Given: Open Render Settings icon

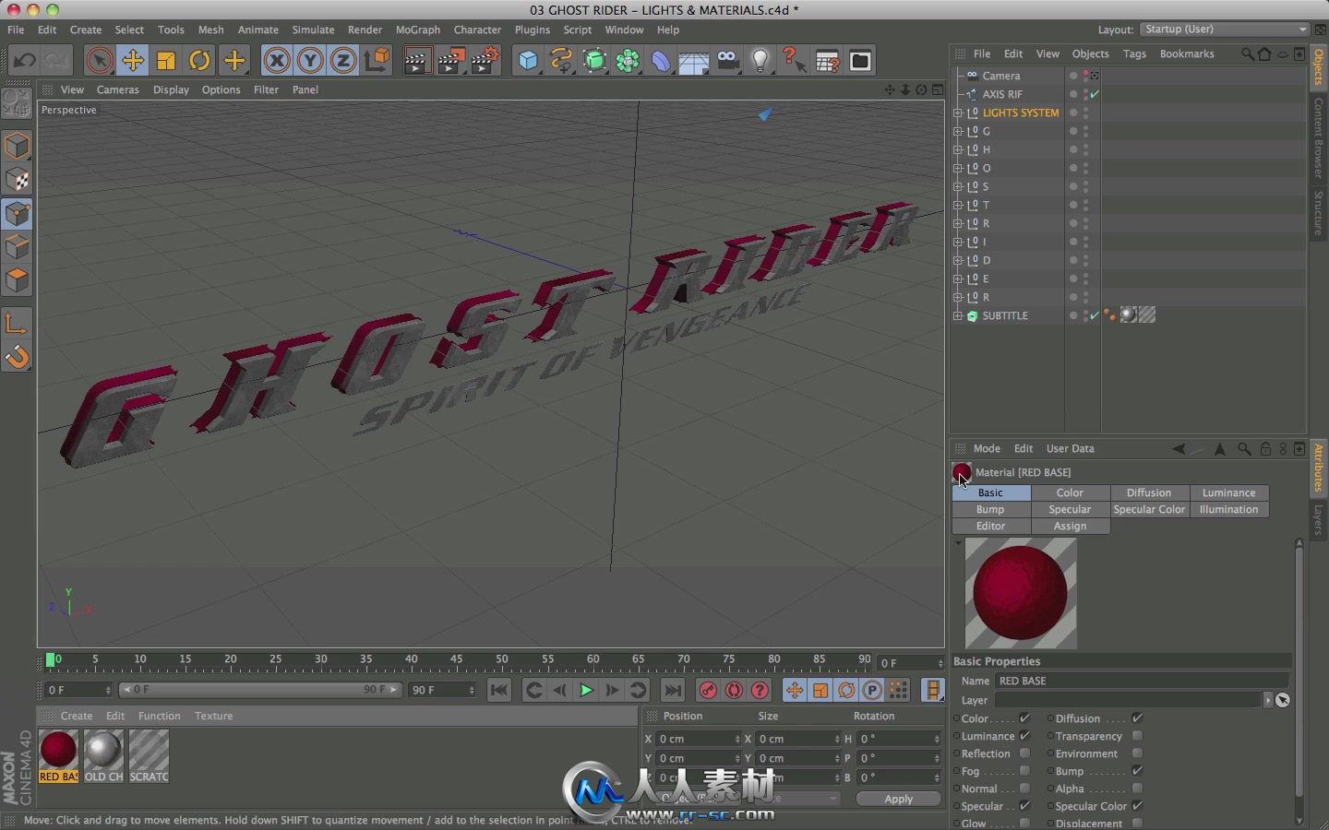Looking at the screenshot, I should pyautogui.click(x=485, y=61).
